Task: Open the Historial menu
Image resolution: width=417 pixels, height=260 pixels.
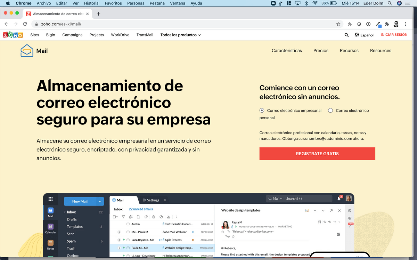Action: tap(92, 3)
